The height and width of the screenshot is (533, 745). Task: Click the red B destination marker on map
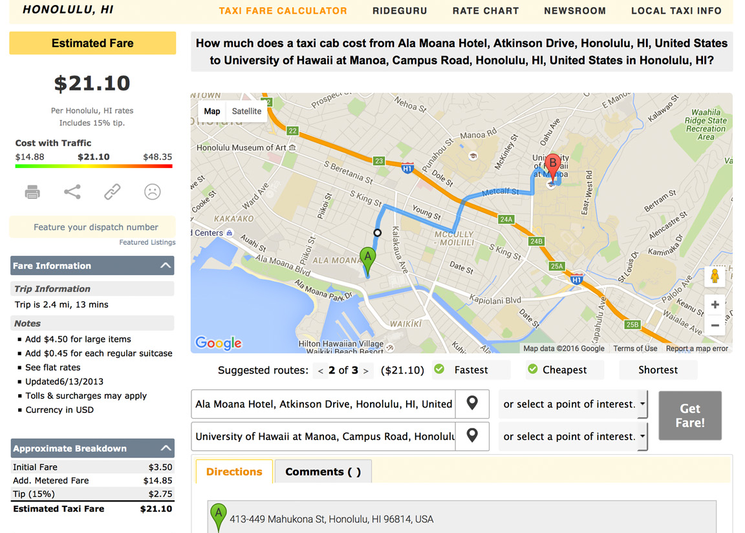point(552,166)
